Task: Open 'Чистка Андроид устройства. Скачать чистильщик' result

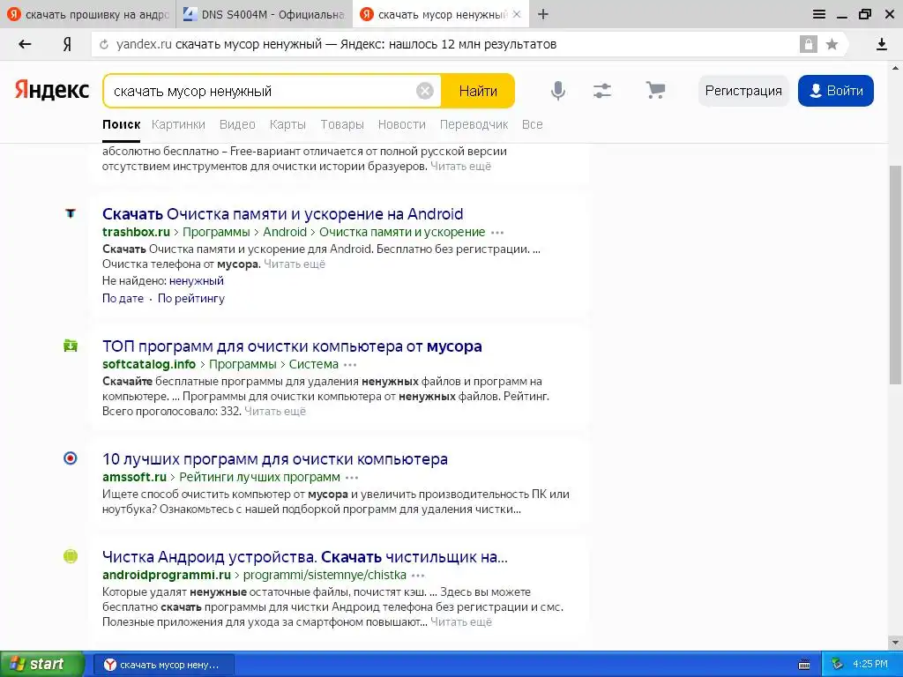Action: (305, 557)
